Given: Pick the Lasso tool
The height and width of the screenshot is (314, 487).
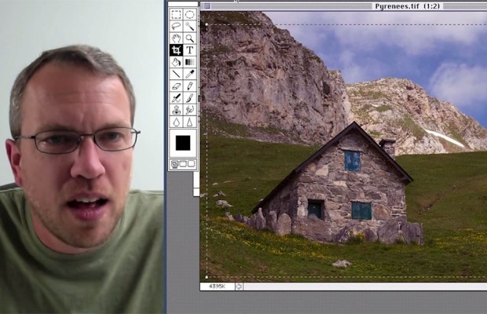Looking at the screenshot, I should click(176, 26).
